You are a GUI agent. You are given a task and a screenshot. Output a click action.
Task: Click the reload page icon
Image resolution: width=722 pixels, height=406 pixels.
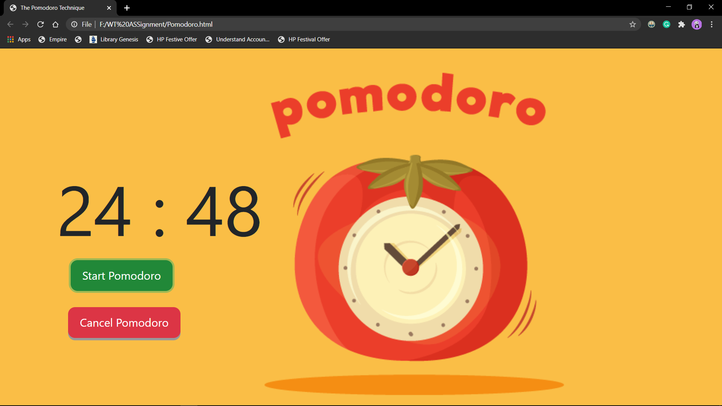[x=40, y=24]
